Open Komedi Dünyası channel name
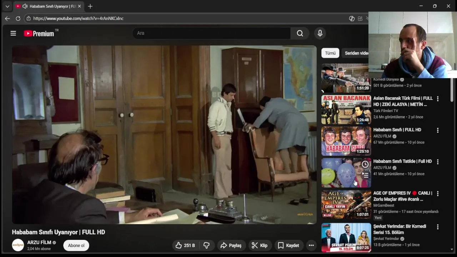This screenshot has width=457, height=257. [x=386, y=80]
